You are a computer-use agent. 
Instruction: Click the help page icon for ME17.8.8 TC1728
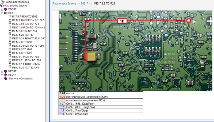coord(10,53)
